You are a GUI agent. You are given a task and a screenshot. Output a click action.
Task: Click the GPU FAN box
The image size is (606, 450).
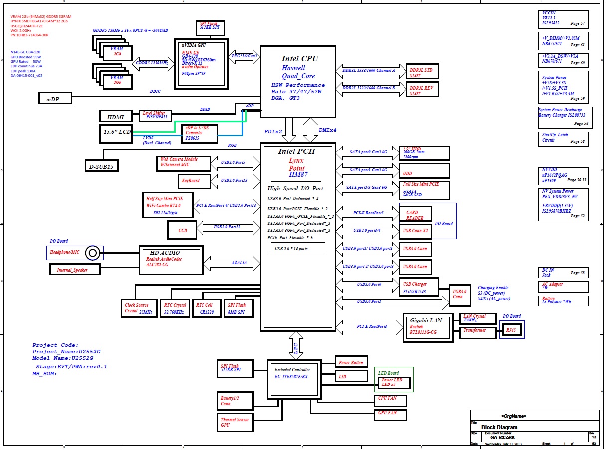pyautogui.click(x=391, y=414)
